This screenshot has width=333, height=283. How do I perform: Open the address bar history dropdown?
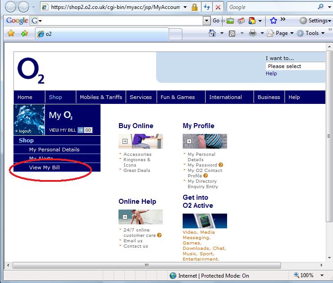click(185, 7)
